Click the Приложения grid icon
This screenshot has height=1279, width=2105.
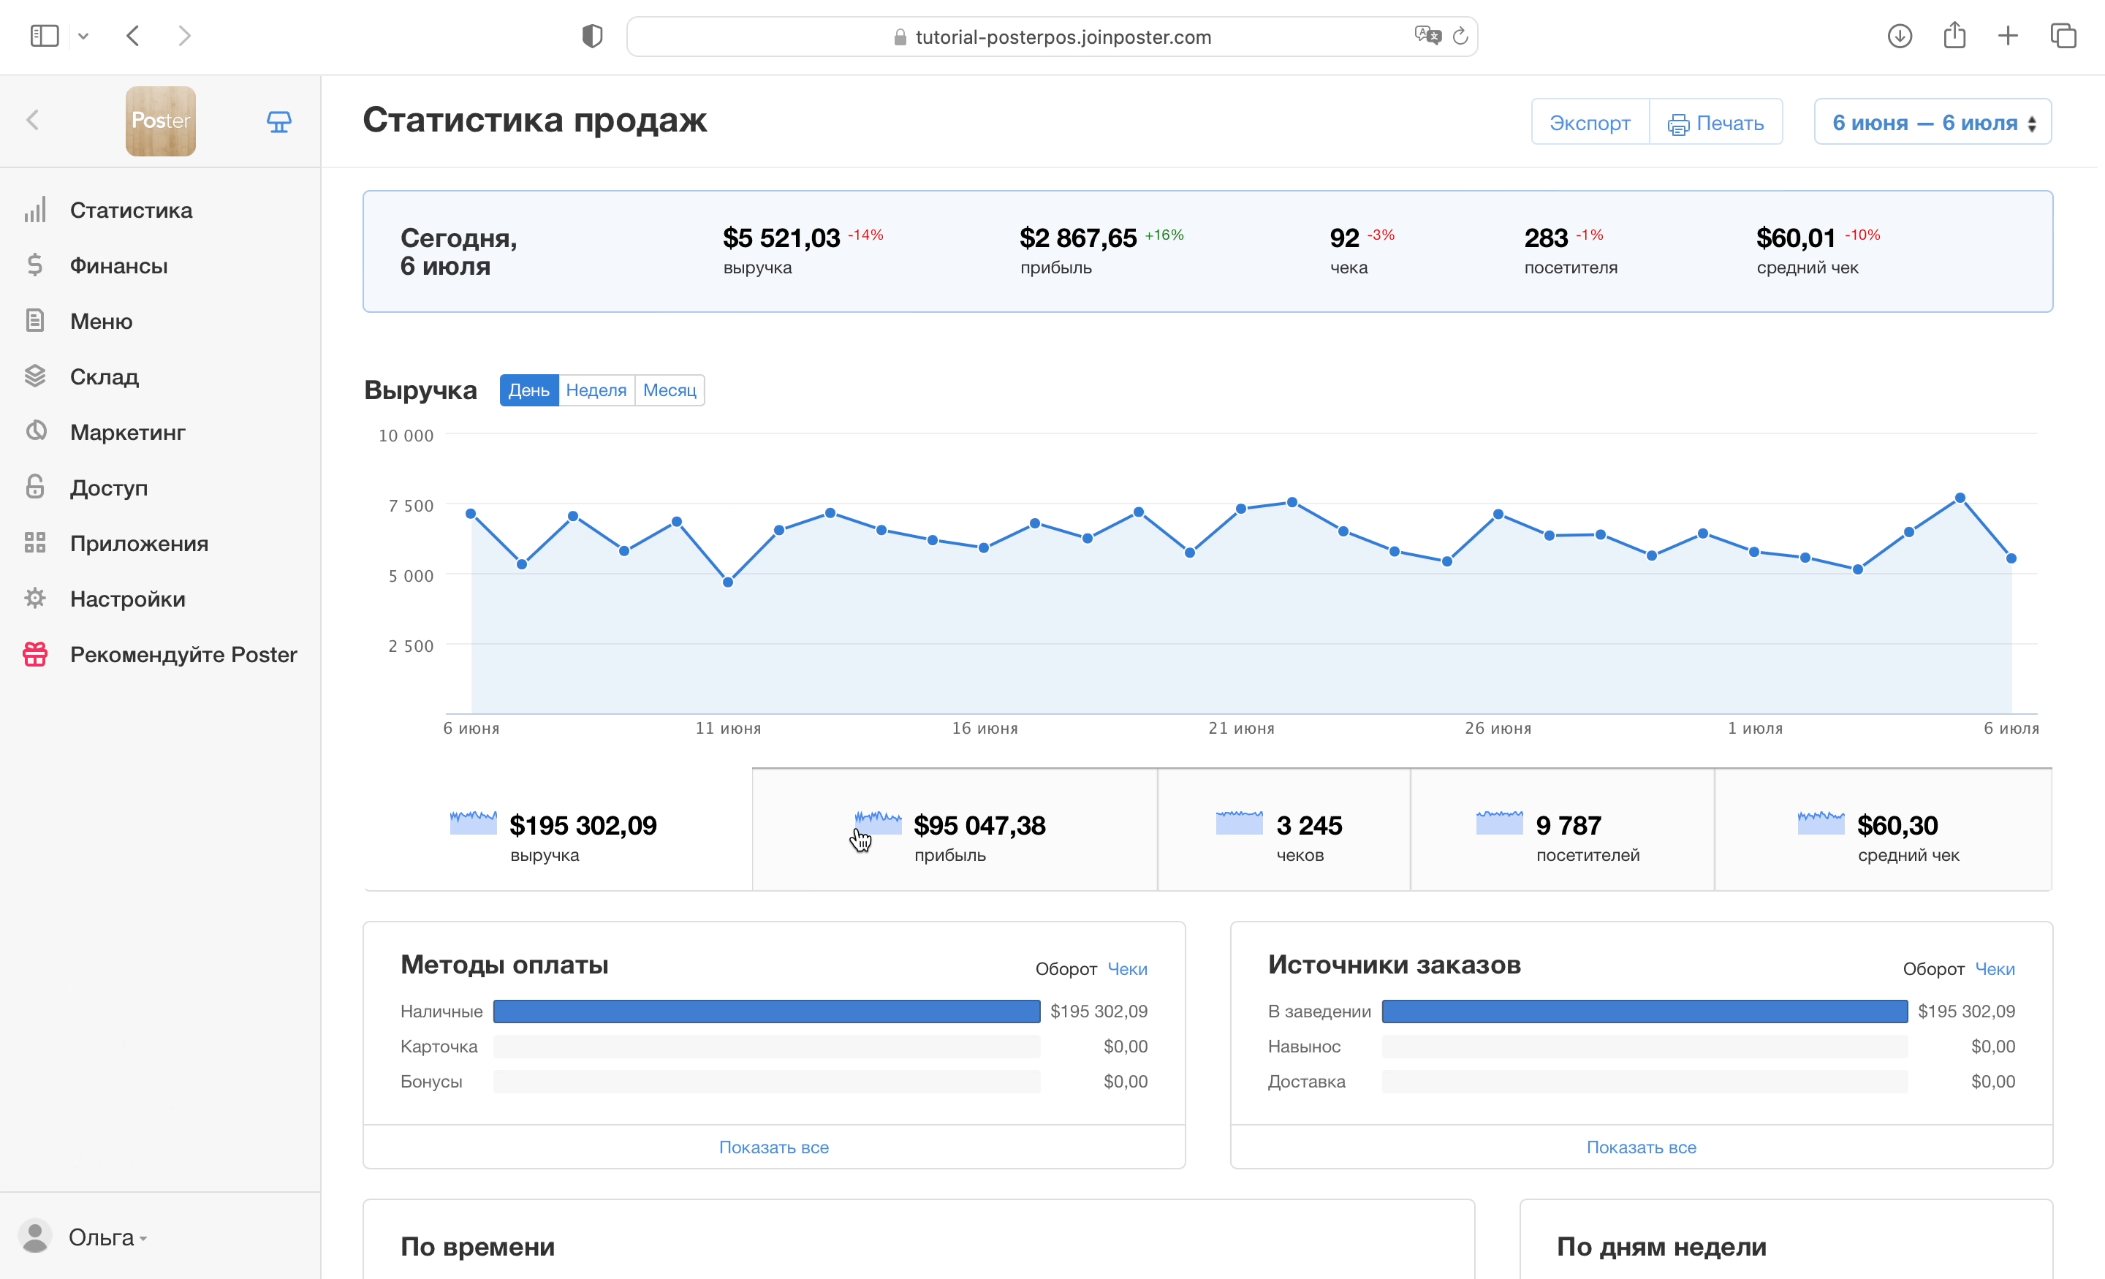pos(35,542)
